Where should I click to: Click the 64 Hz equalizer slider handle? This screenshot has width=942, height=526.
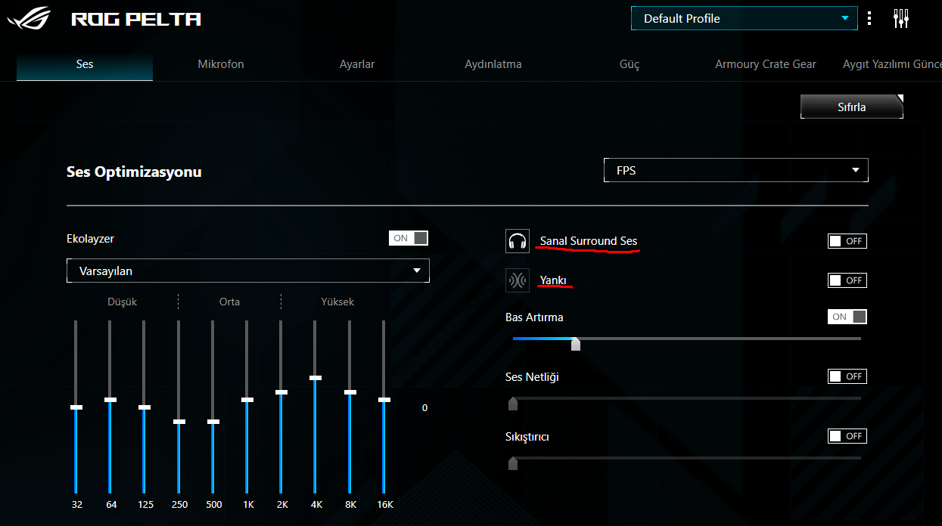coord(110,400)
